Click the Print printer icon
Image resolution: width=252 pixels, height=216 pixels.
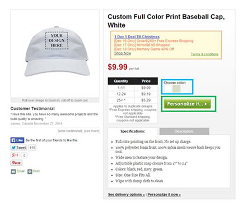[30, 171]
